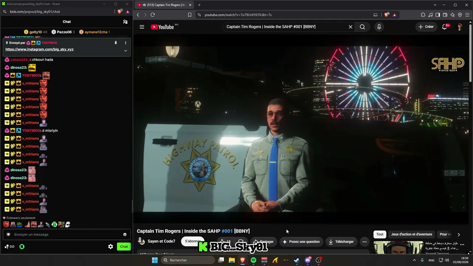
Task: Open the chat emoji picker
Action: (x=125, y=234)
